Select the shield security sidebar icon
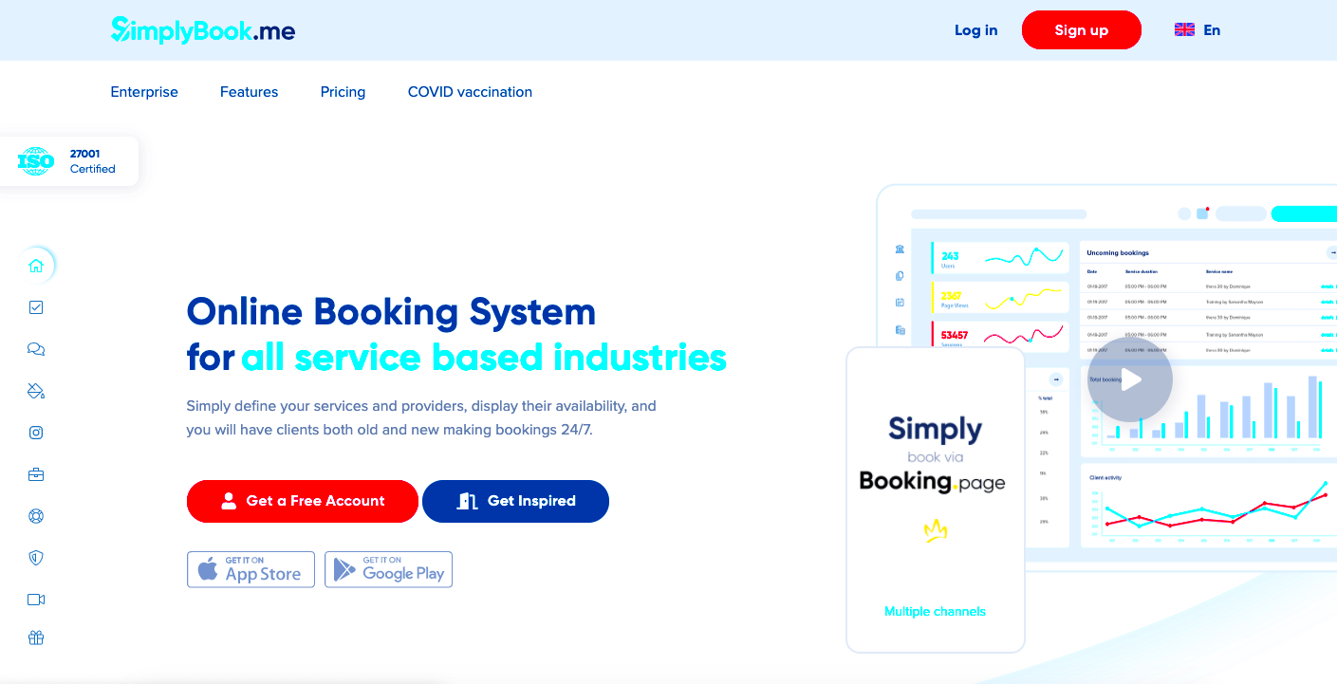The height and width of the screenshot is (684, 1337). [36, 558]
